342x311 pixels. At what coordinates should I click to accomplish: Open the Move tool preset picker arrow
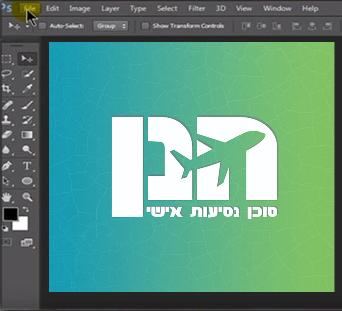click(x=27, y=26)
